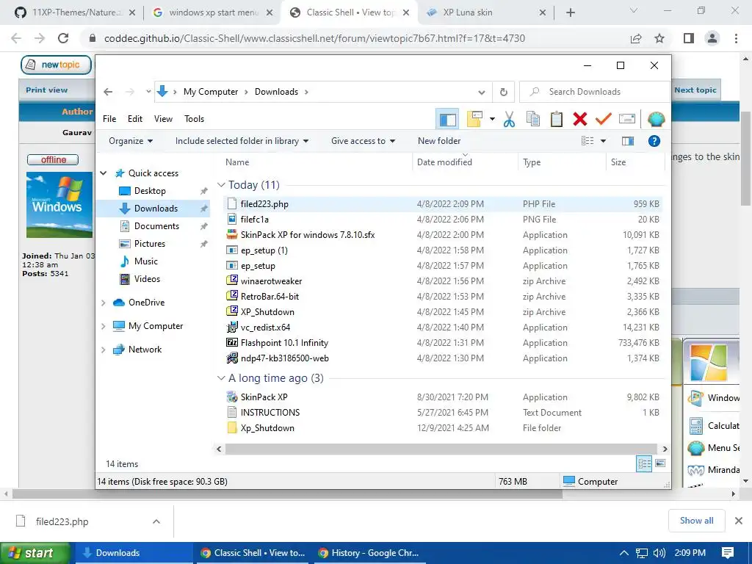Go back in Explorer navigation
The width and height of the screenshot is (752, 564).
pos(108,92)
